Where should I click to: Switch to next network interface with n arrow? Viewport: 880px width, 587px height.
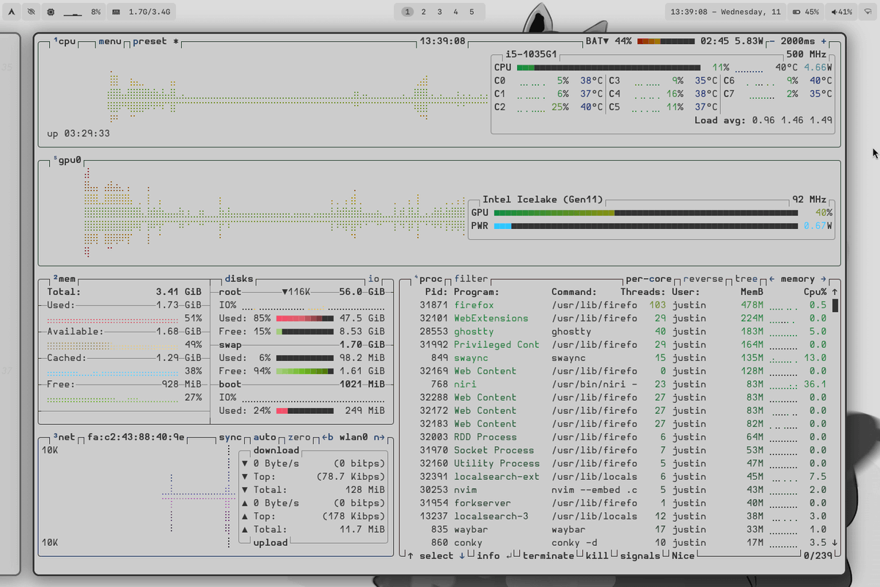pos(379,437)
